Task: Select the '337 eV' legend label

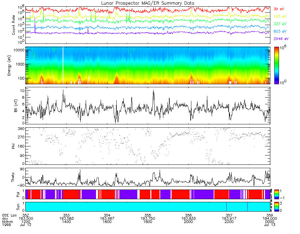Action: 280,24
